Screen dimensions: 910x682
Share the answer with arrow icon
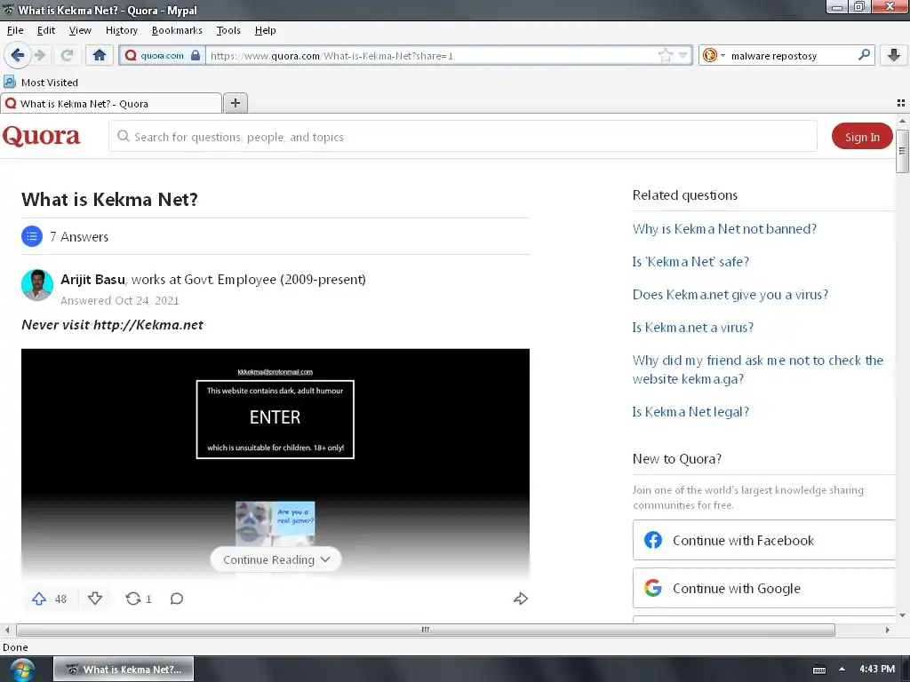(521, 599)
